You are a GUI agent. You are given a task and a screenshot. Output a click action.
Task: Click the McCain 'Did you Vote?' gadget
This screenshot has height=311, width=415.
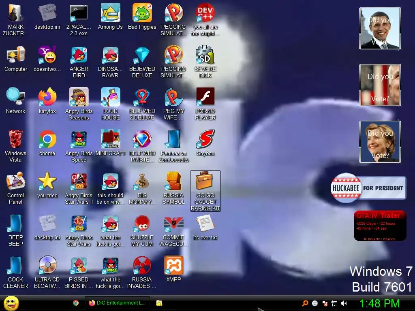(x=380, y=85)
